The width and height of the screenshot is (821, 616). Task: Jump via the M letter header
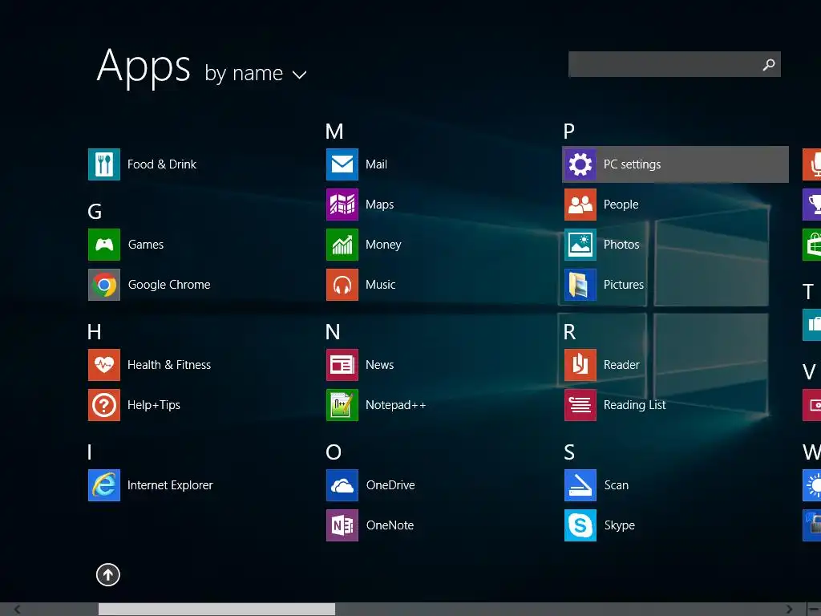[x=334, y=132]
